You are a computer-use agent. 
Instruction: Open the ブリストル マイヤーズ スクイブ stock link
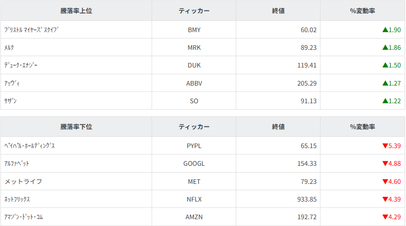(x=32, y=30)
